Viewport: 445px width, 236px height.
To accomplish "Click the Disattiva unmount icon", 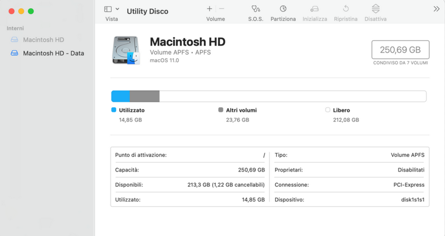I will 375,9.
